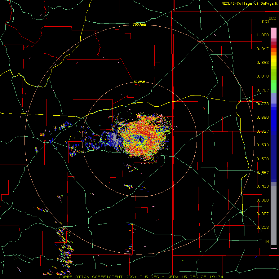Click the 0.253 scale value

pyautogui.click(x=263, y=228)
